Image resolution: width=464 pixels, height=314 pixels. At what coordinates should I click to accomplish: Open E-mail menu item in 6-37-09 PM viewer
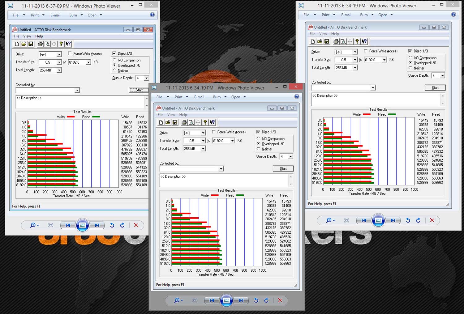tap(55, 15)
